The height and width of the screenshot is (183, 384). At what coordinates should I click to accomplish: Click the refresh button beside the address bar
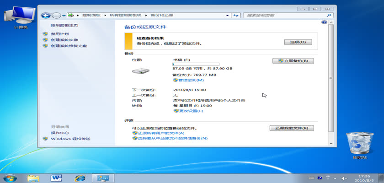point(236,16)
